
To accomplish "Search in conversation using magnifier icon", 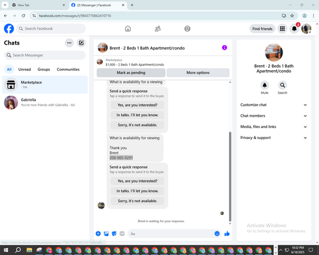I will pos(283,85).
